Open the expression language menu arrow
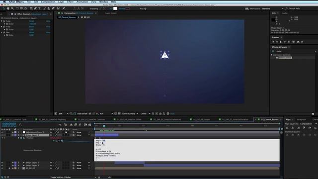This screenshot has width=318, height=179. pyautogui.click(x=62, y=141)
